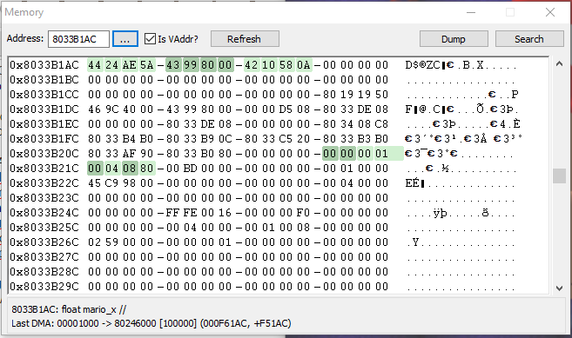Image resolution: width=572 pixels, height=338 pixels.
Task: Click byte AF in row 0x8033B20C
Action: 129,154
